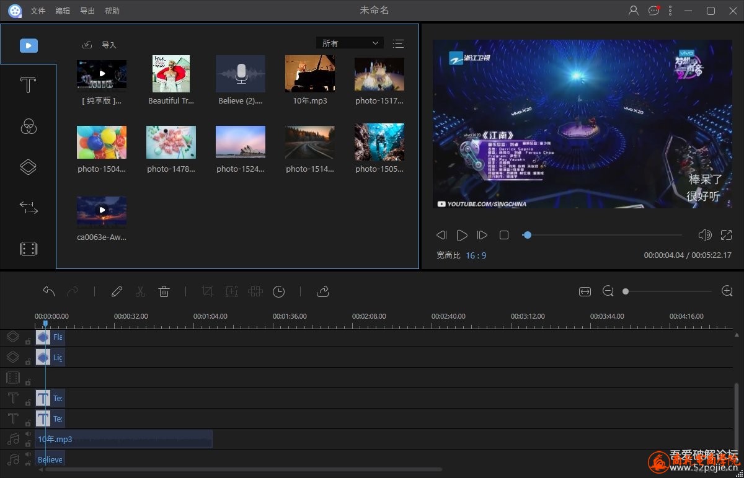Image resolution: width=744 pixels, height=478 pixels.
Task: Open the 导出 menu
Action: (87, 11)
